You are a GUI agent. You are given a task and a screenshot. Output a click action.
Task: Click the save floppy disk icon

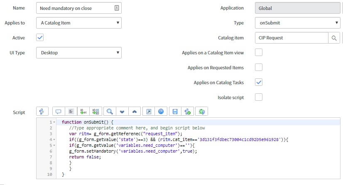[175, 112]
